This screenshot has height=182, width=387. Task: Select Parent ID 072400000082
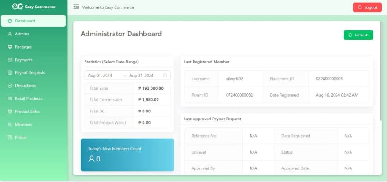coord(239,95)
